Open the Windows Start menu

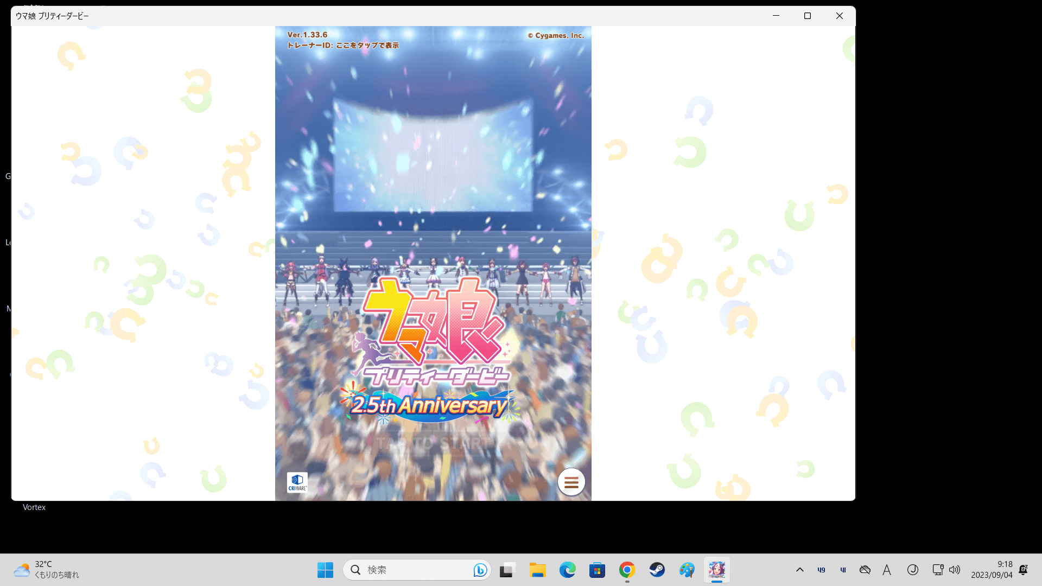(x=325, y=570)
